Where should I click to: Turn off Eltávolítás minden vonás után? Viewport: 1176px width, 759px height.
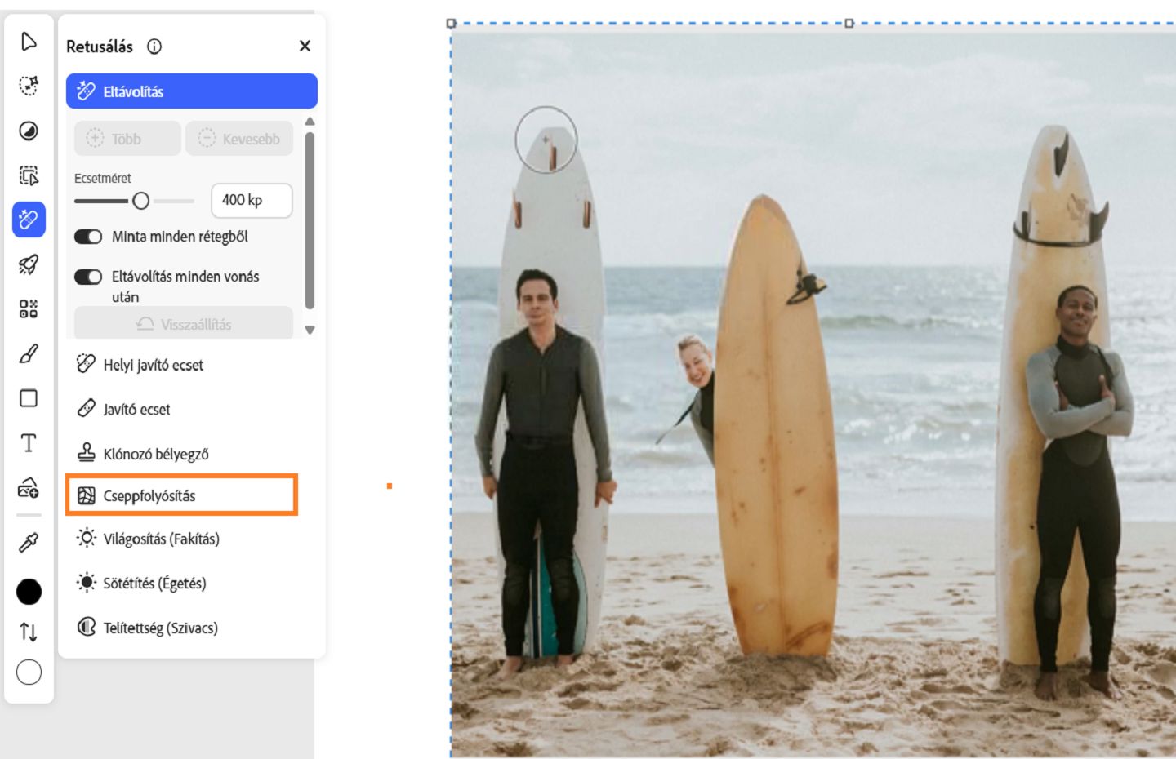(90, 277)
